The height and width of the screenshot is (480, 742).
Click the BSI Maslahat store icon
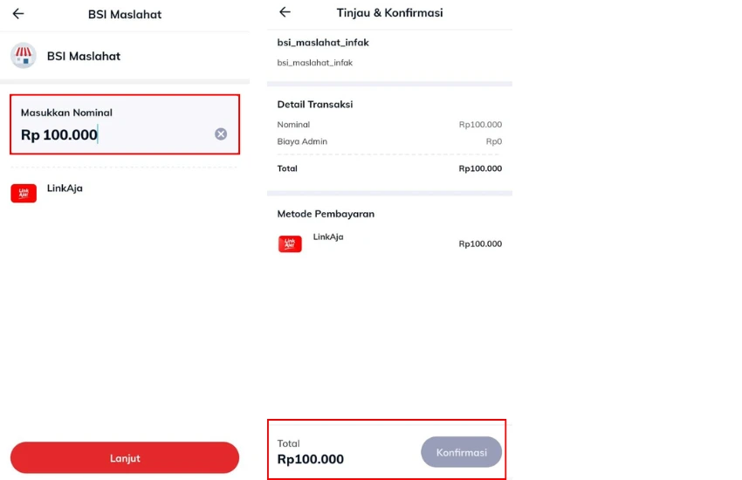[24, 56]
